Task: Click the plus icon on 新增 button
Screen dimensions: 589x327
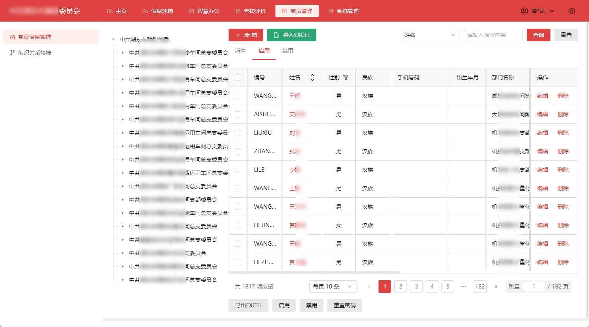Action: point(238,35)
